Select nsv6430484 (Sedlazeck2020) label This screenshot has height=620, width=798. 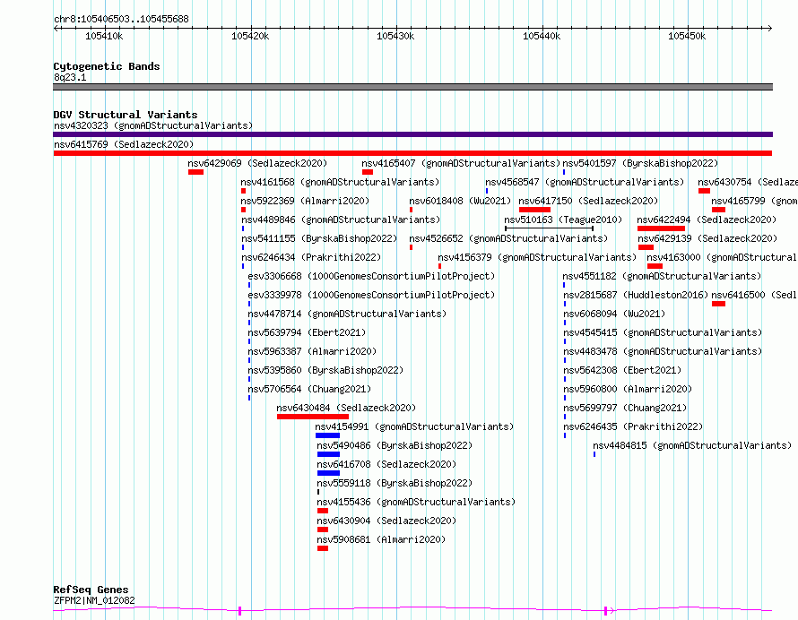[346, 408]
